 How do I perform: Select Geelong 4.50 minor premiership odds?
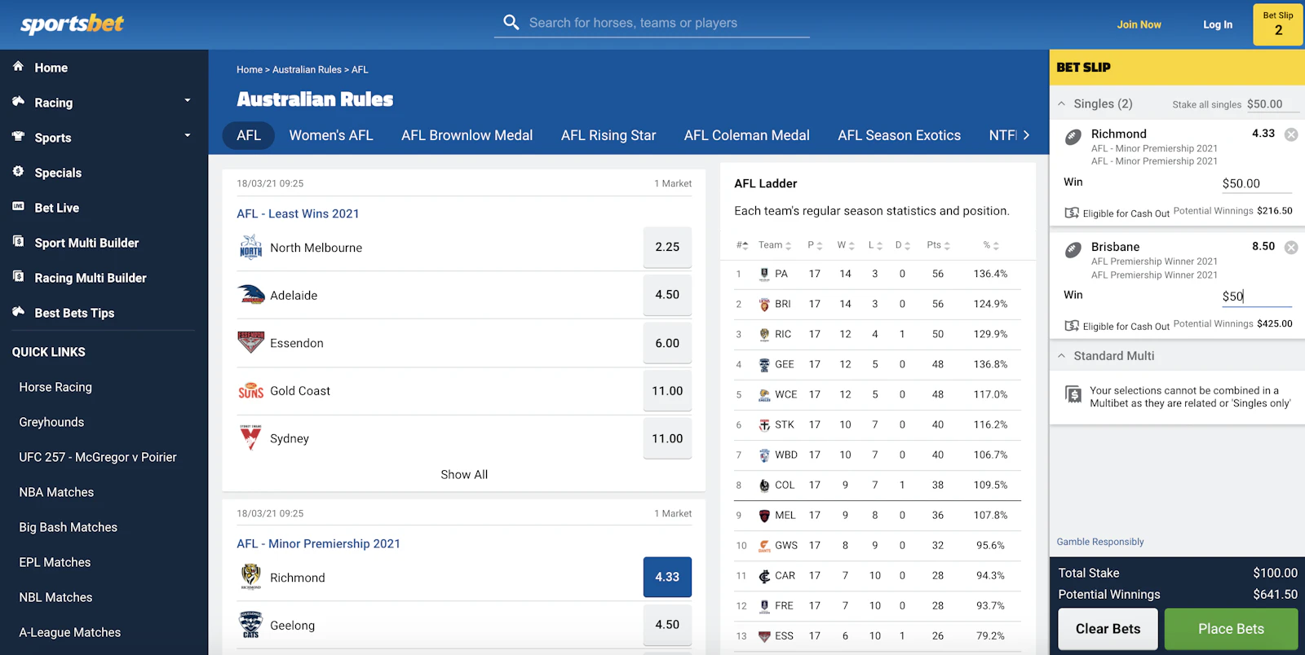click(667, 625)
